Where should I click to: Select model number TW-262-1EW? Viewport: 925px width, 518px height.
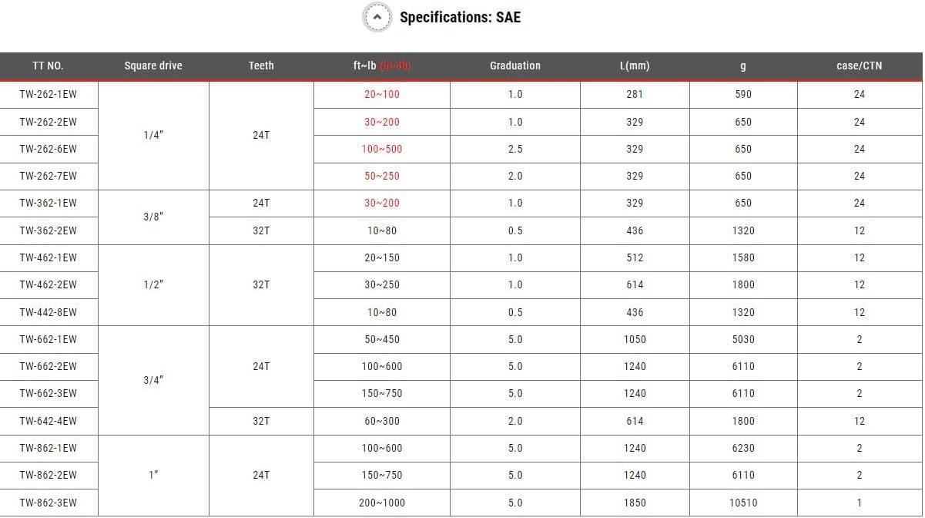pos(49,95)
